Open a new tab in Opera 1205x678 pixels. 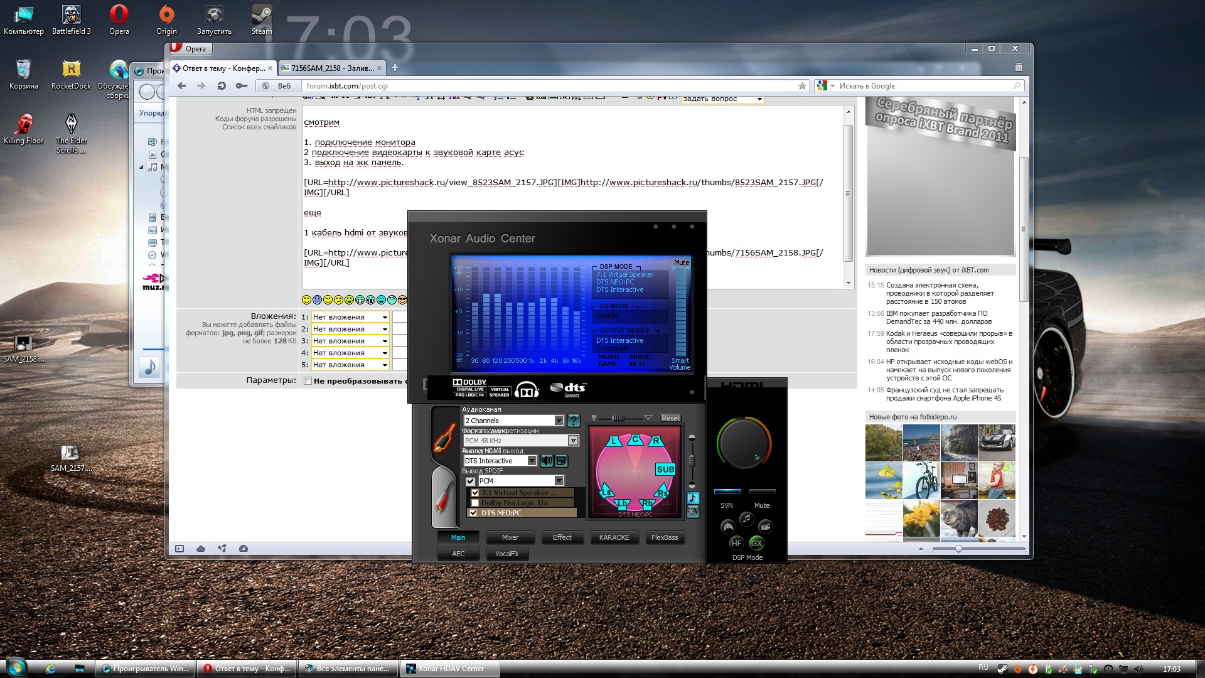coord(395,68)
